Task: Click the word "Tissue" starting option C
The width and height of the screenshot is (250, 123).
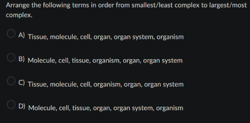Action: 38,85
